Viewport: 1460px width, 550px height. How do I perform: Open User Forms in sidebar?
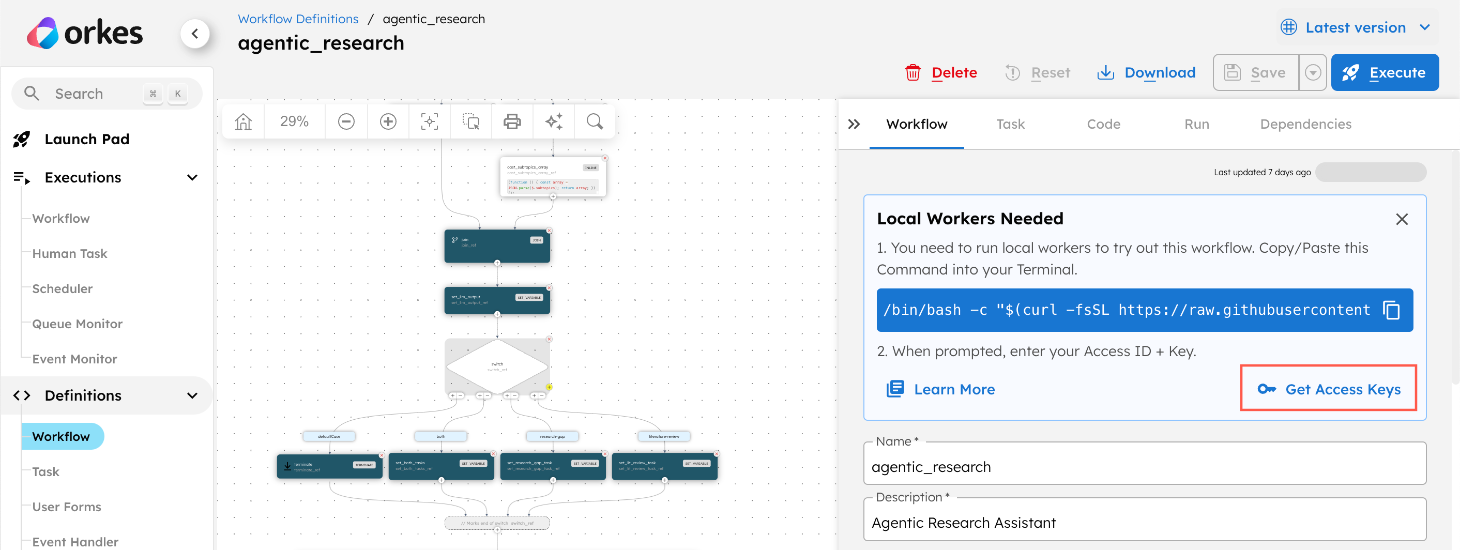pyautogui.click(x=66, y=507)
